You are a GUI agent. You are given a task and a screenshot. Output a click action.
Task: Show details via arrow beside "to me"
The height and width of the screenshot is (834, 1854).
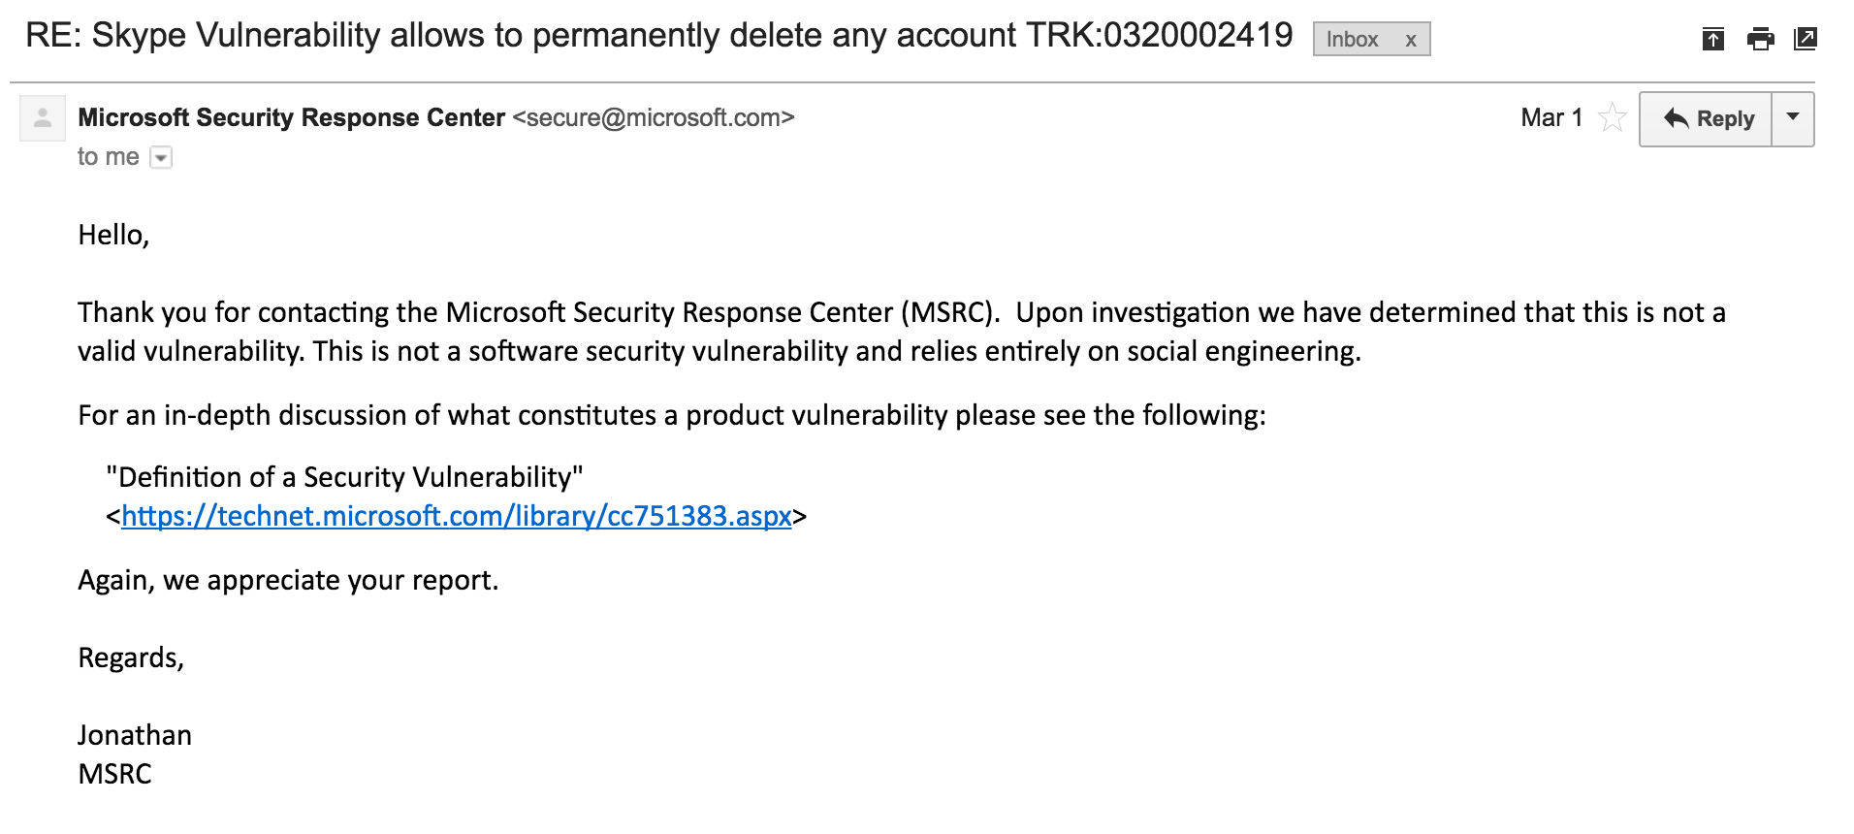pyautogui.click(x=162, y=157)
